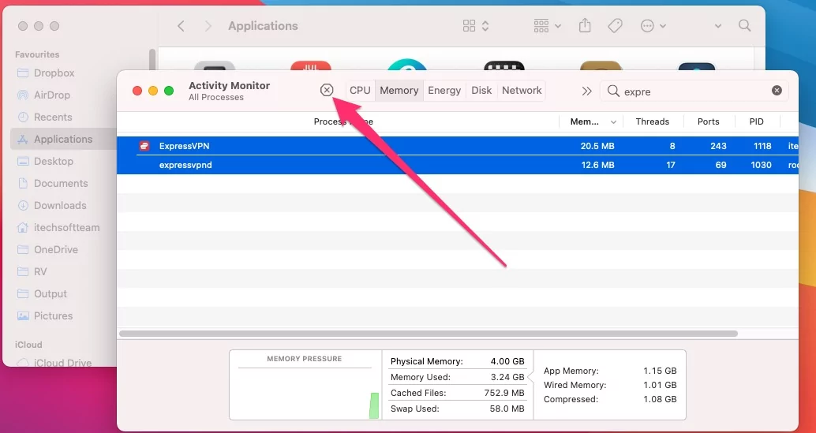Sort by the Ports column header
Screen dimensions: 816x433
708,121
